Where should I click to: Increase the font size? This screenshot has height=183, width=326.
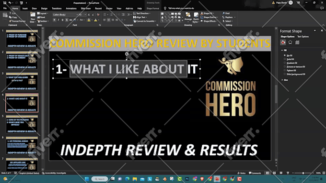[x=89, y=15]
